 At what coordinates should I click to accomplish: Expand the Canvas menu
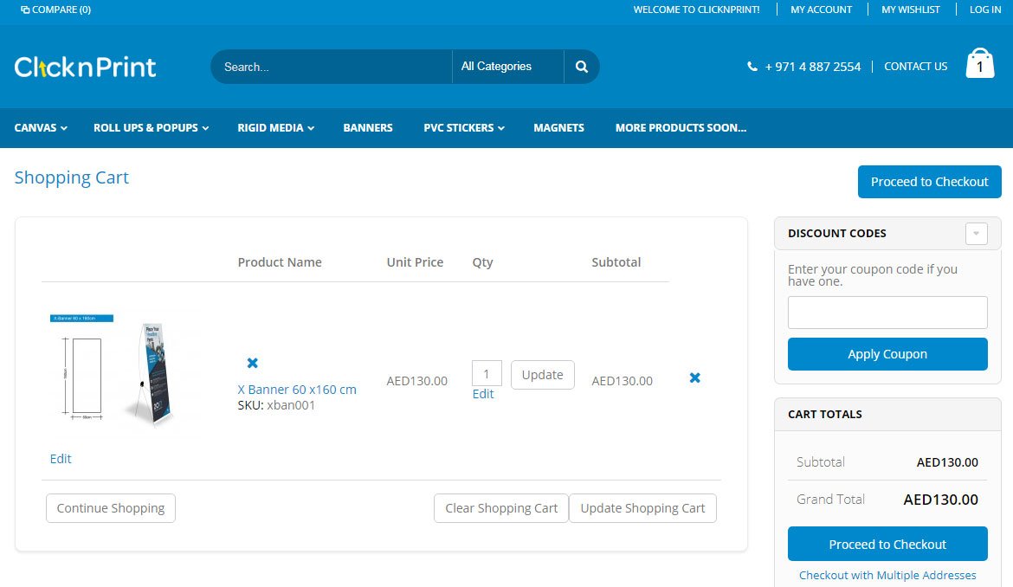click(x=41, y=128)
